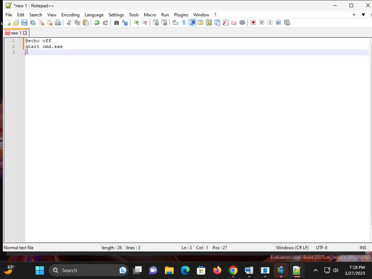Click the Redo arrow icon
The width and height of the screenshot is (372, 279).
coord(105,23)
